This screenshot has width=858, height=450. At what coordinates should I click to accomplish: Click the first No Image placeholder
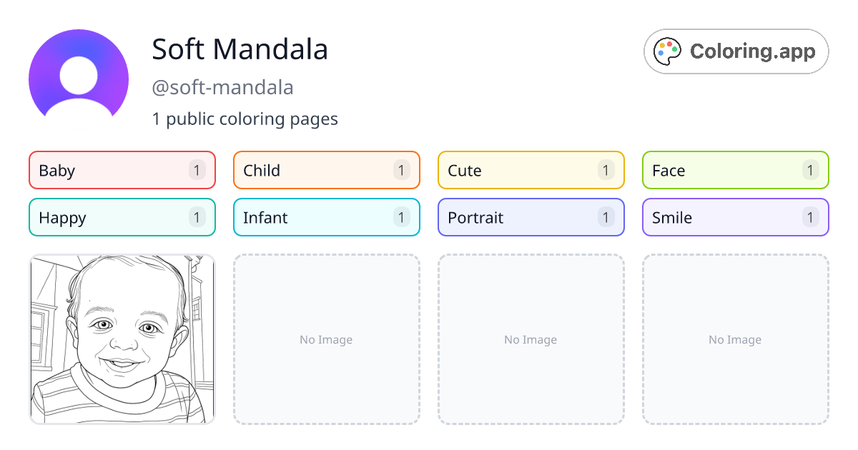[x=327, y=339]
